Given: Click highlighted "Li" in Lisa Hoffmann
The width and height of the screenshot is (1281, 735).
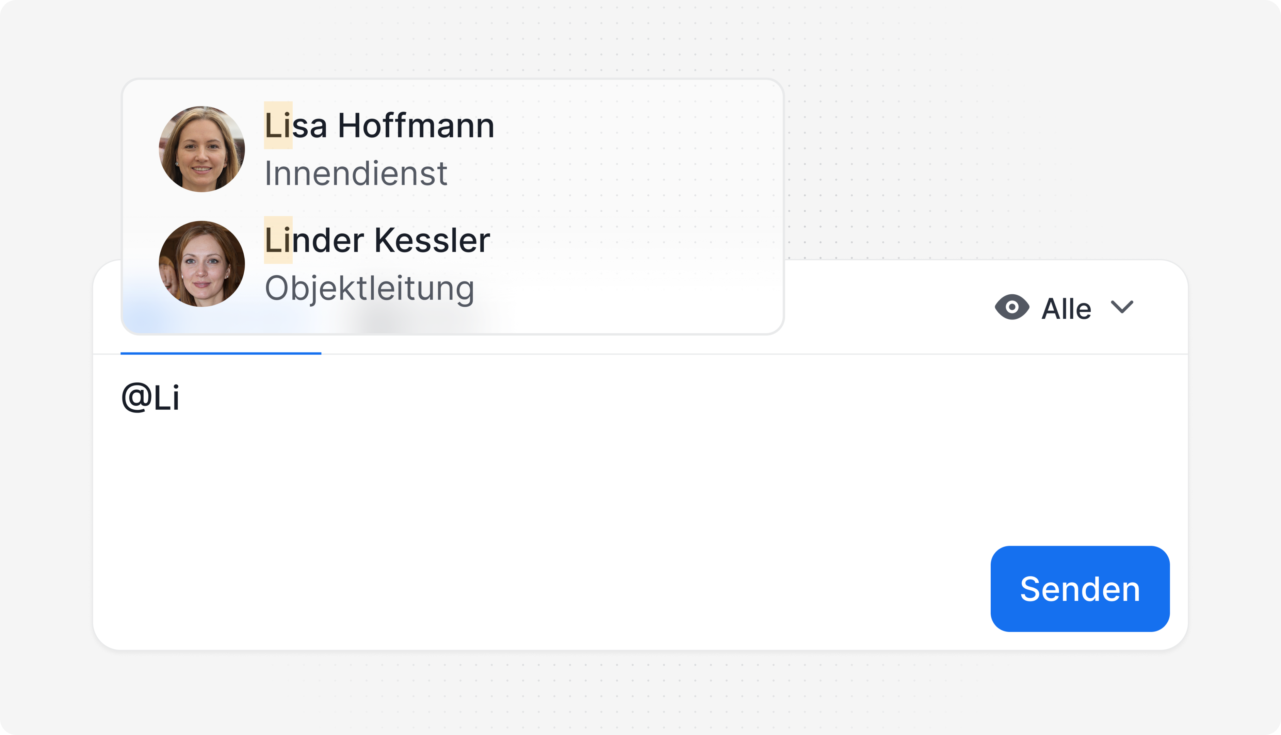Looking at the screenshot, I should click(x=278, y=126).
